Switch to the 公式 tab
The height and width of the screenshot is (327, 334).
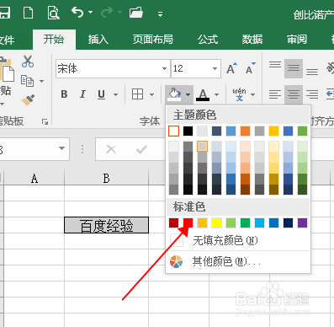[x=208, y=40]
